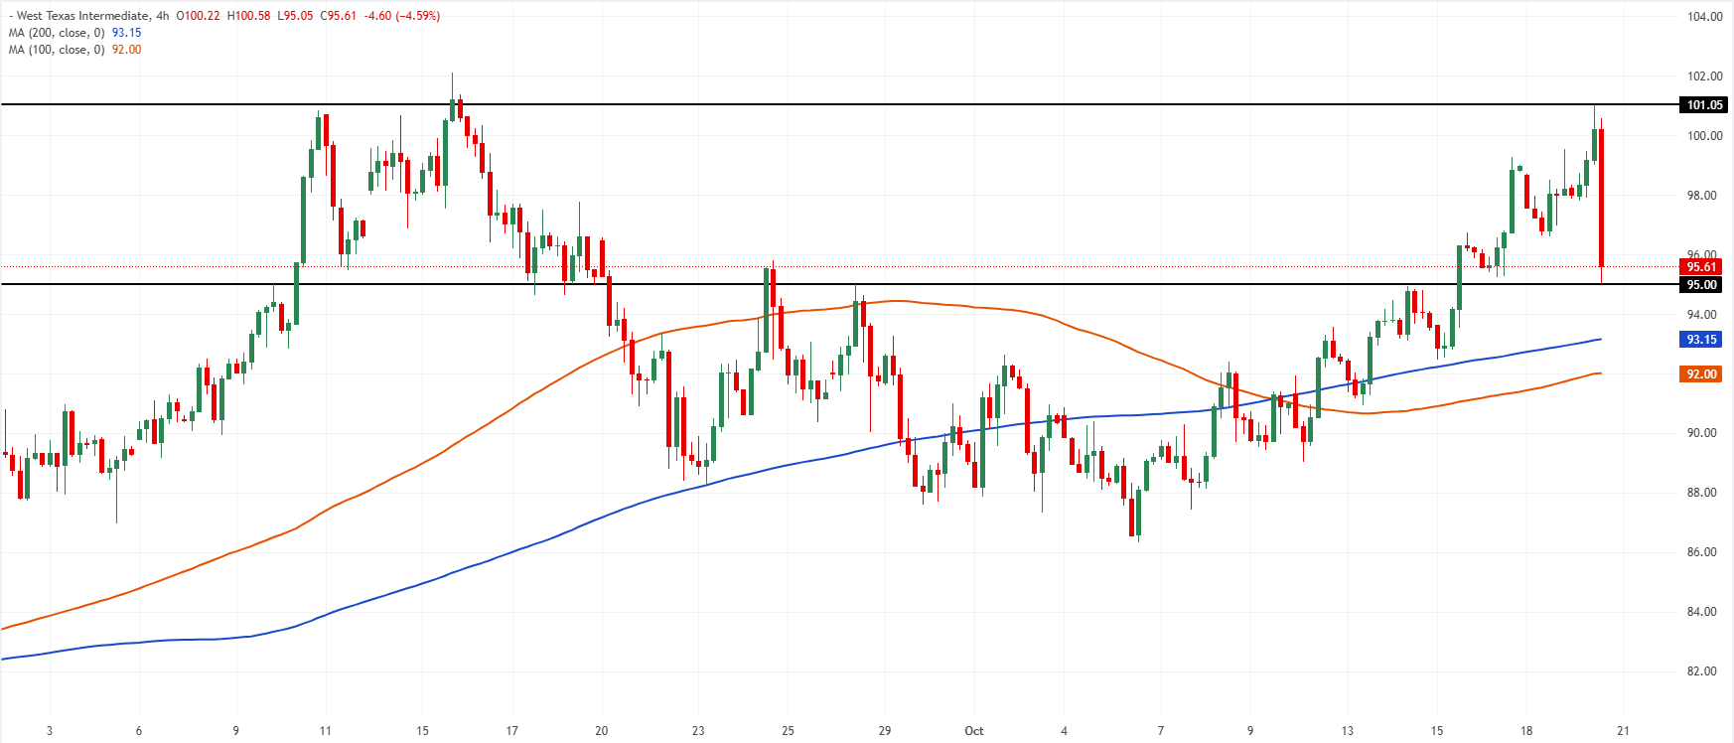The image size is (1734, 743).
Task: Click date 29 on the time axis
Action: (885, 731)
